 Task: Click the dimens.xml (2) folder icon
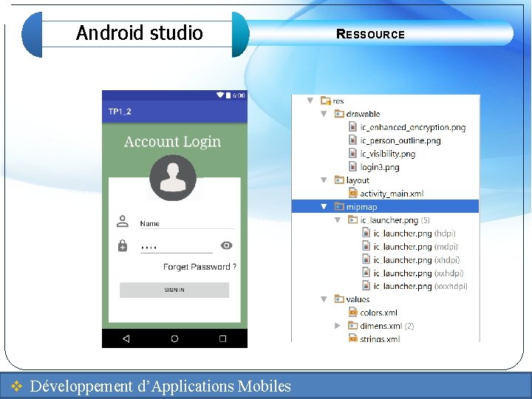pos(353,326)
